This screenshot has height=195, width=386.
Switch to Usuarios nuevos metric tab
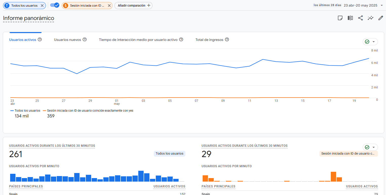pos(67,40)
